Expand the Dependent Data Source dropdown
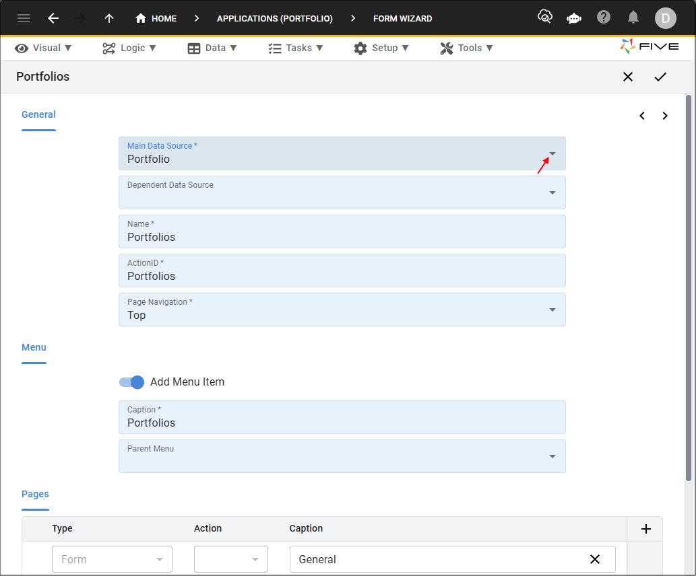696x576 pixels. coord(552,192)
